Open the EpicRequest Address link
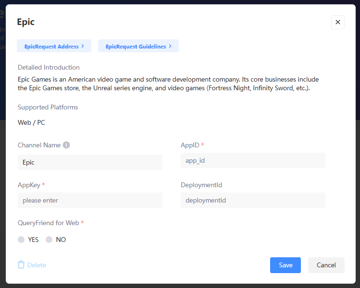This screenshot has height=288, width=360. [x=54, y=46]
